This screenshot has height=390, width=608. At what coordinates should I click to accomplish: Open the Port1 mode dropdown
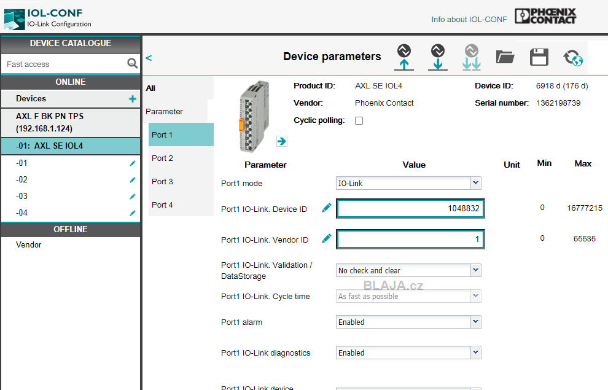pos(408,183)
